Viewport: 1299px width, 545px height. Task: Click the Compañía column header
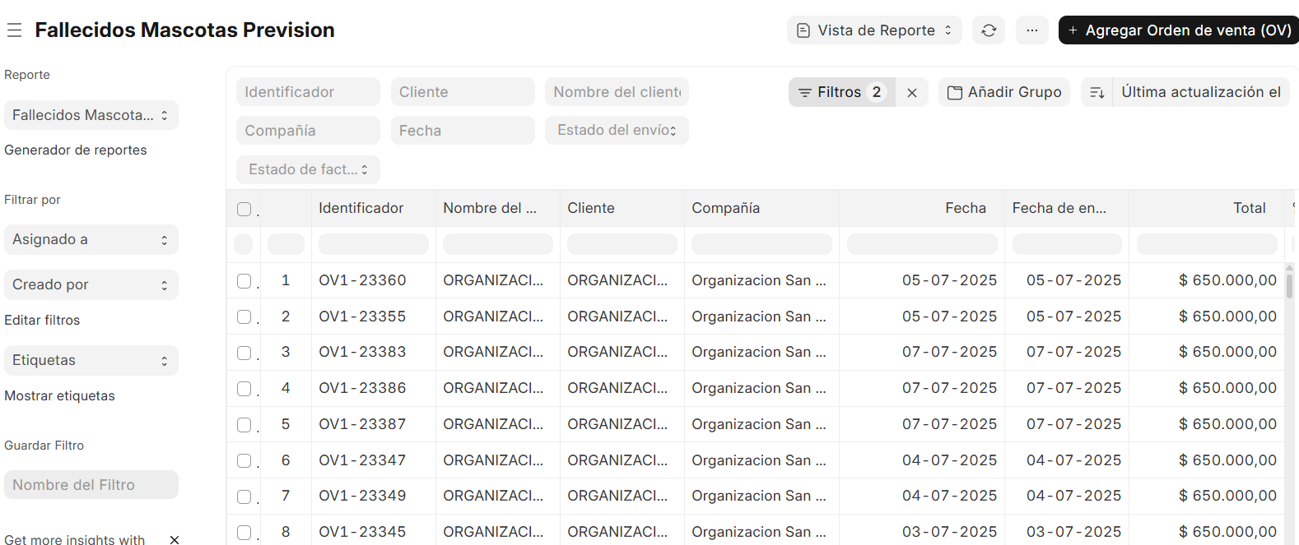point(761,208)
